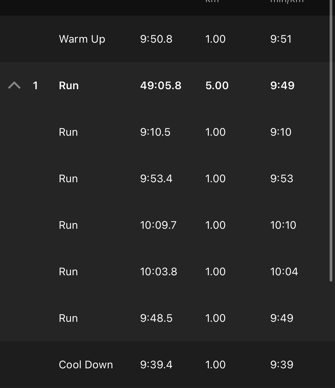
Task: Select the Cool Down row label
Action: pos(86,365)
